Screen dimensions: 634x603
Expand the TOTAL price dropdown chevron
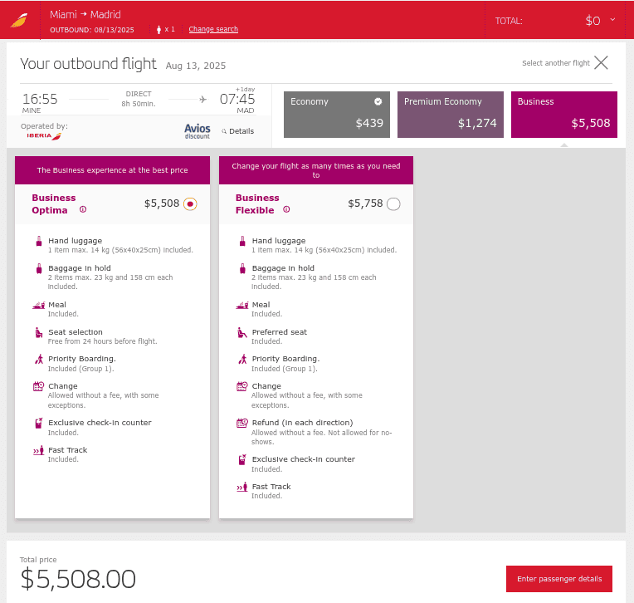click(612, 19)
